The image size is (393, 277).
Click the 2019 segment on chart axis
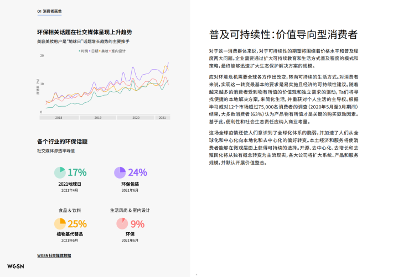[97, 118]
